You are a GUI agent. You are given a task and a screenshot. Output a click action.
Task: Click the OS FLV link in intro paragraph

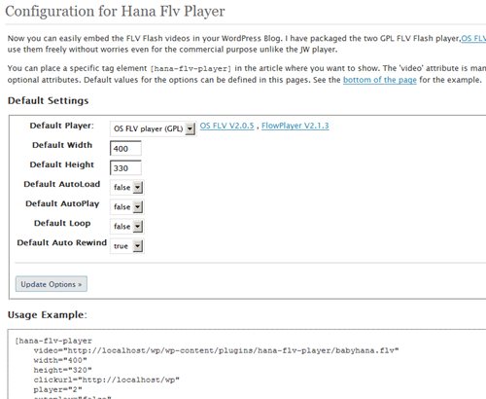point(473,38)
